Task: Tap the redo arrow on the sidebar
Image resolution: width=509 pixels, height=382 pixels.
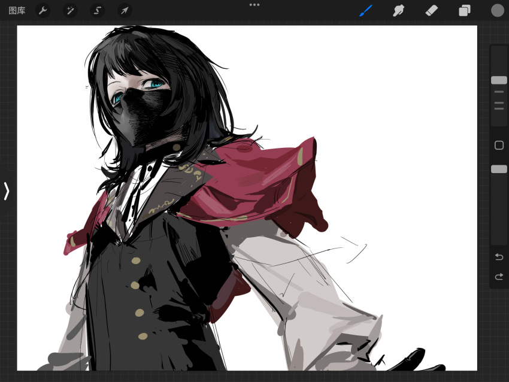Action: pyautogui.click(x=500, y=277)
